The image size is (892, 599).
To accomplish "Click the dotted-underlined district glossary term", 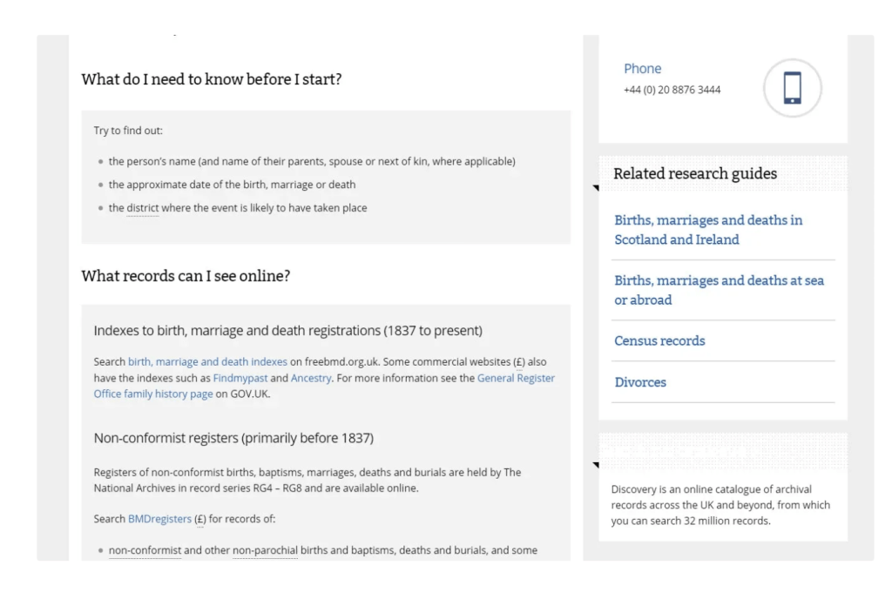I will tap(142, 208).
